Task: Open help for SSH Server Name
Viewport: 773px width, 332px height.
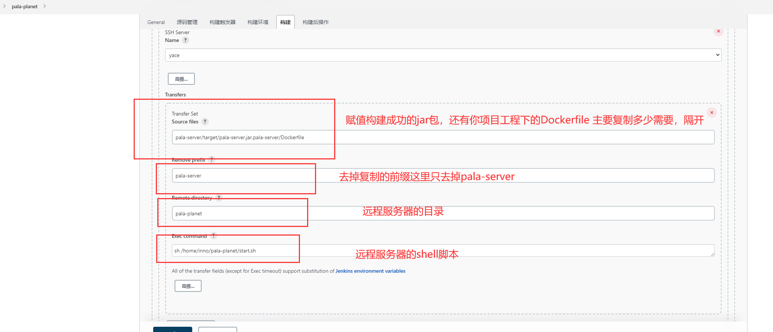Action: 185,40
